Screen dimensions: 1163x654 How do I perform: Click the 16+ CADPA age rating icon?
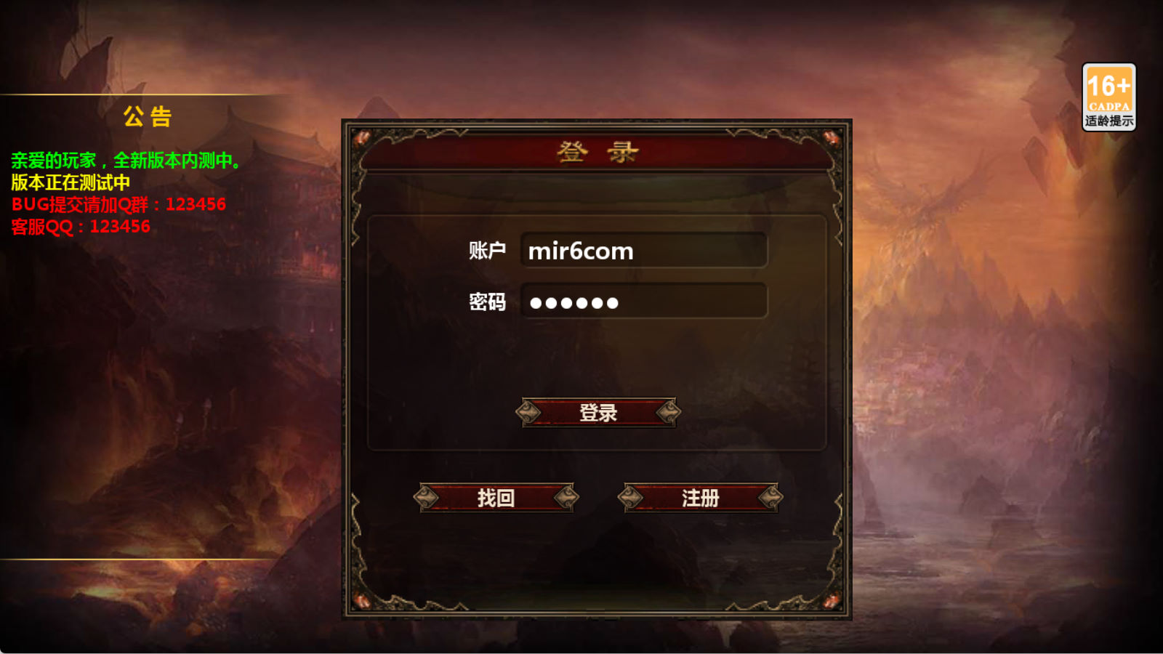1108,97
